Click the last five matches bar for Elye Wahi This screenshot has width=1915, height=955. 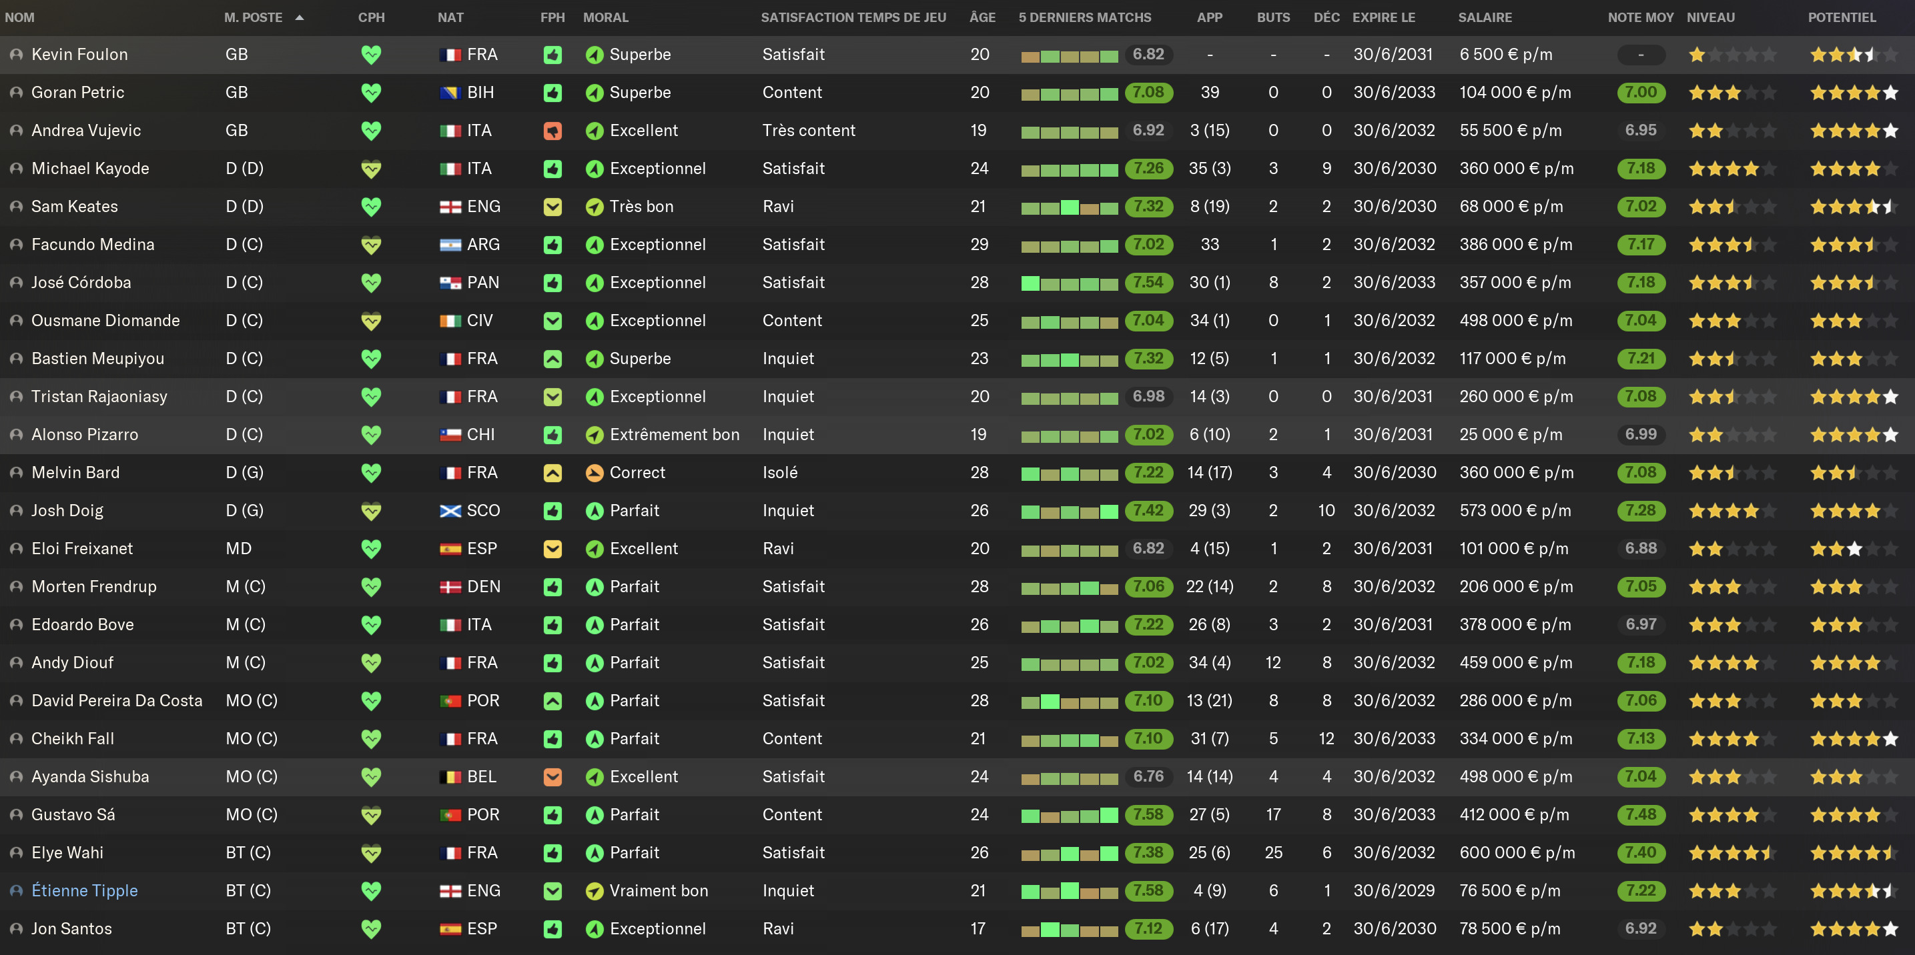pyautogui.click(x=1069, y=853)
